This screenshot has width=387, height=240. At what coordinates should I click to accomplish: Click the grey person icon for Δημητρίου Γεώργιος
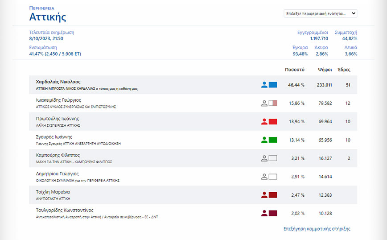click(x=264, y=176)
